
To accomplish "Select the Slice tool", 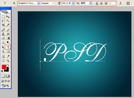I will pos(8,25).
